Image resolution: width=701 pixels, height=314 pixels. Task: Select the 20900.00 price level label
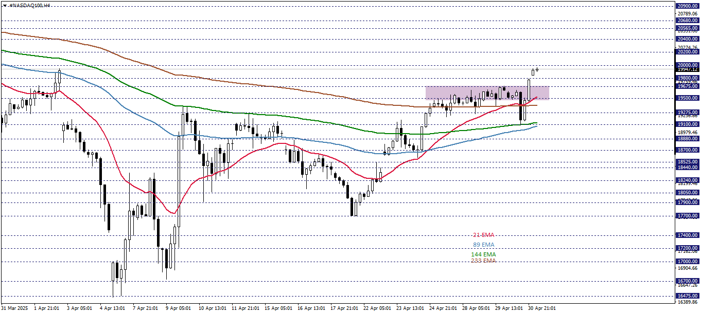point(688,6)
